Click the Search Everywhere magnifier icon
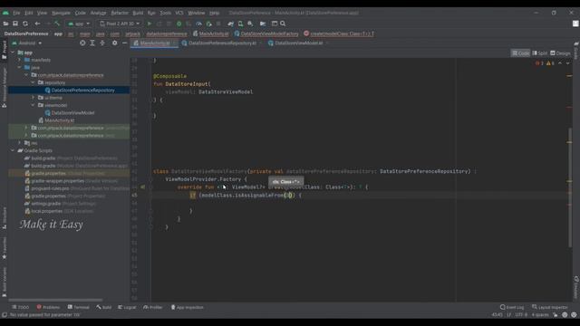Image resolution: width=580 pixels, height=326 pixels. click(x=283, y=24)
